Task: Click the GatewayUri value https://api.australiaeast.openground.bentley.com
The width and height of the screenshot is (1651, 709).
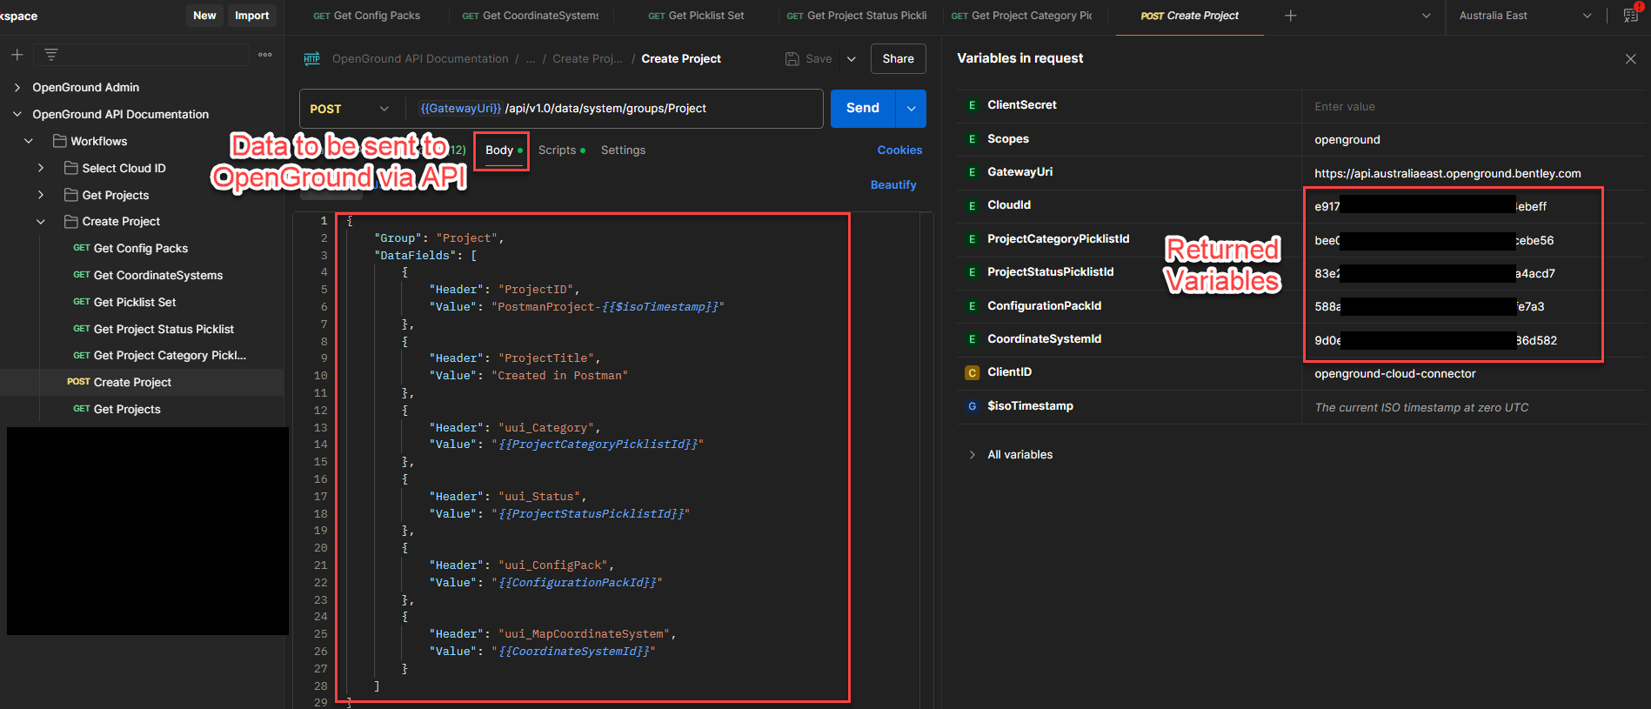Action: (1447, 174)
